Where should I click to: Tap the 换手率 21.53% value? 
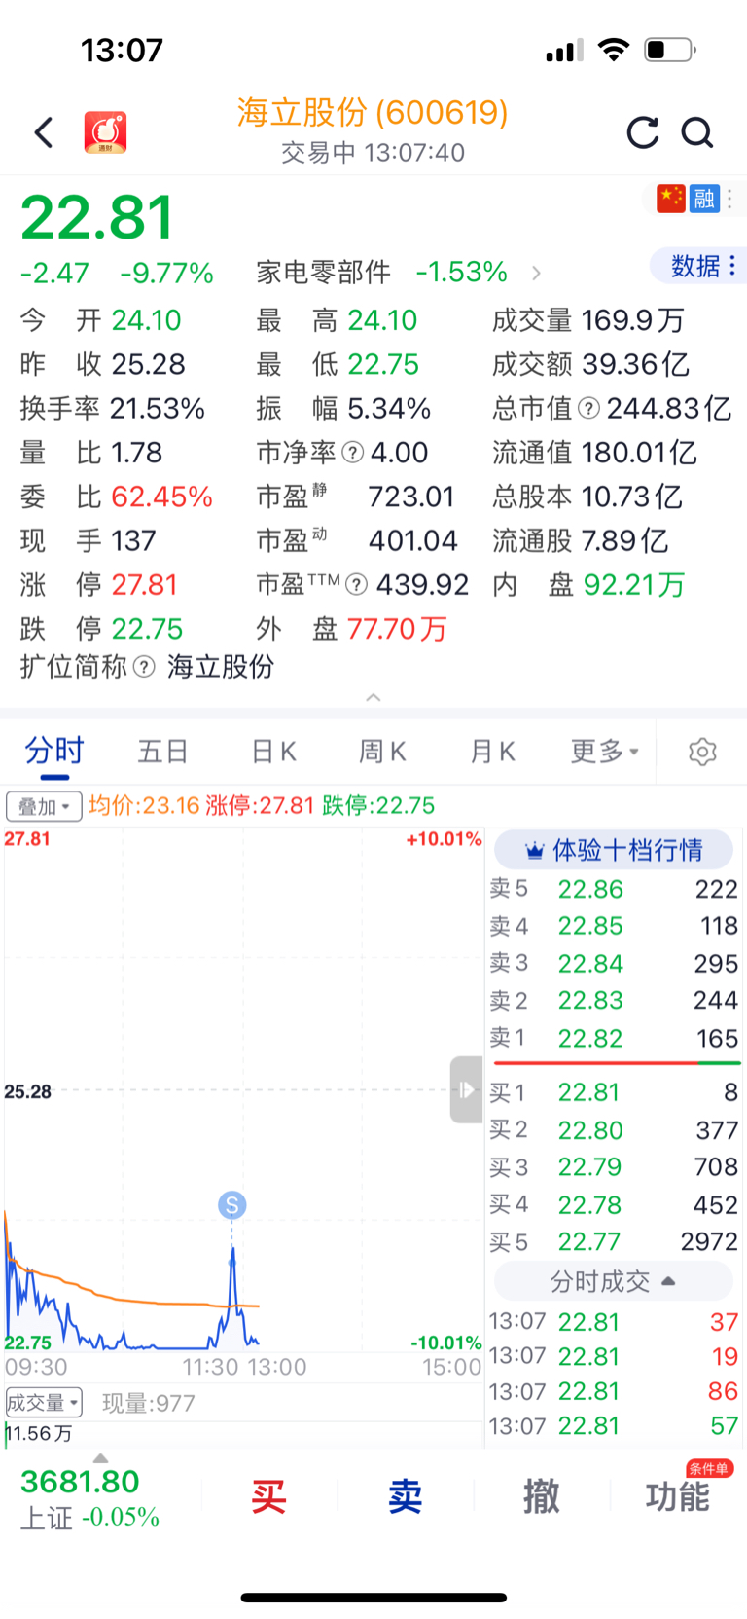point(158,409)
